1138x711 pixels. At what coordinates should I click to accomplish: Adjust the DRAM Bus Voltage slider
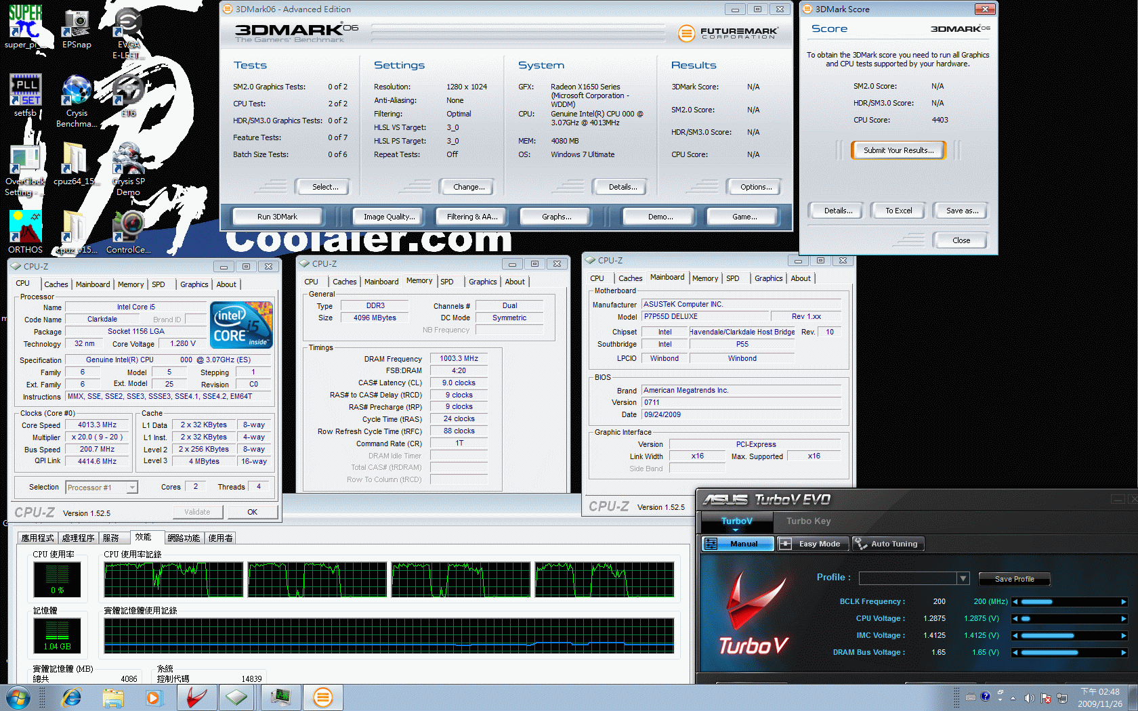coord(1070,653)
